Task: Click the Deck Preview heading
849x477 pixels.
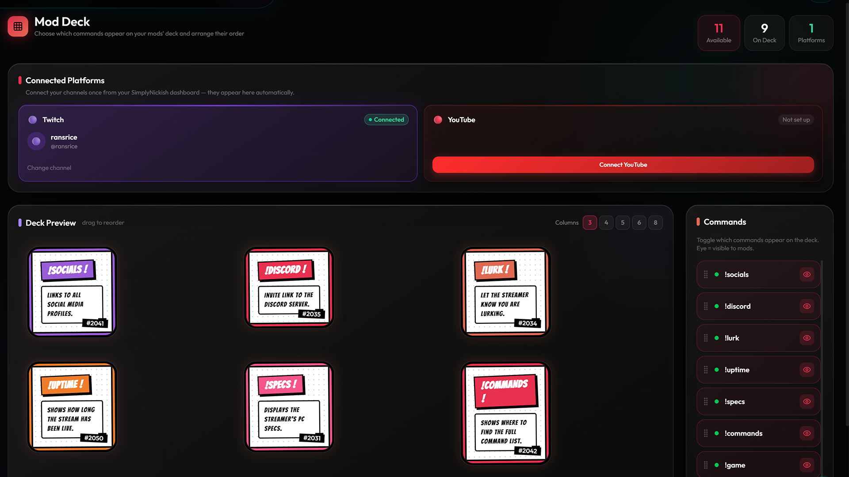Action: coord(50,223)
